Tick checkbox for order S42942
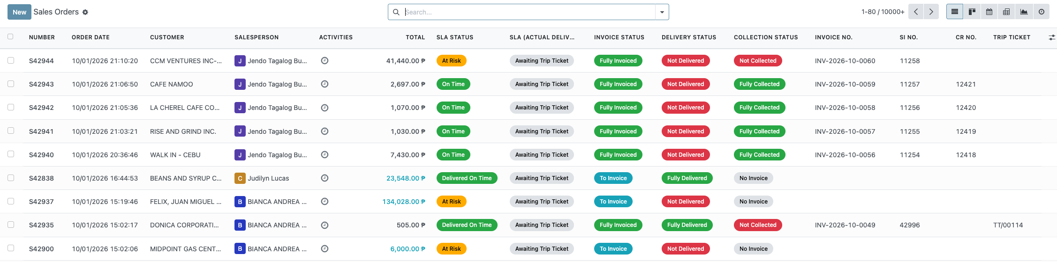This screenshot has height=262, width=1057. (11, 107)
